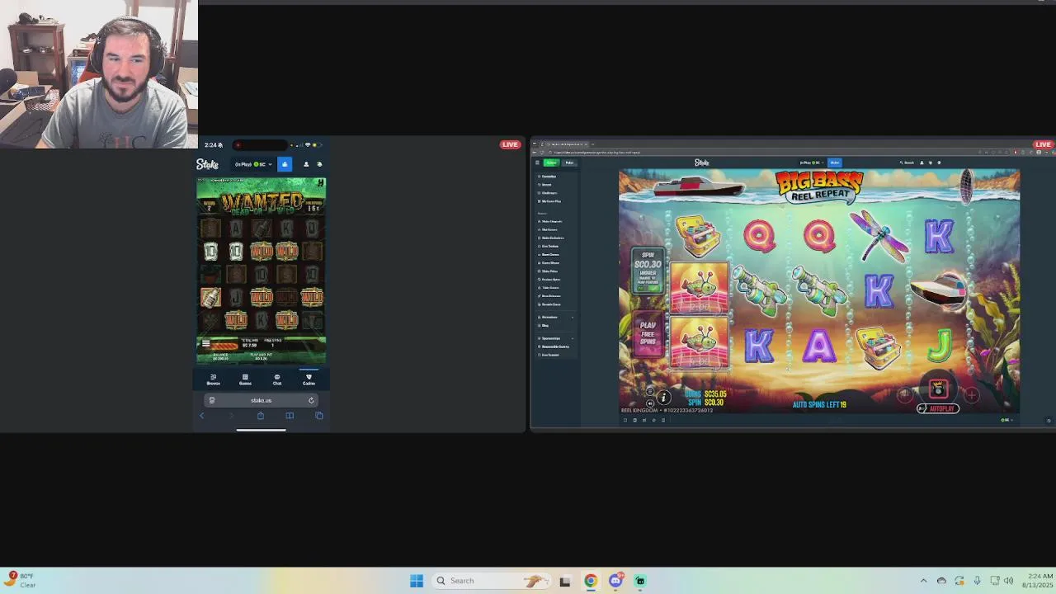Expand the balance currency dropdown on phone
The image size is (1056, 594).
coord(253,164)
